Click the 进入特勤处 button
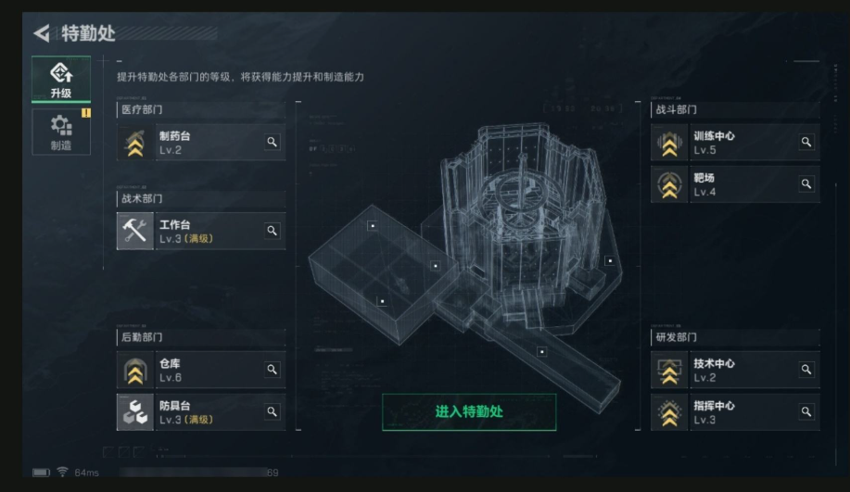This screenshot has height=492, width=850. point(469,411)
